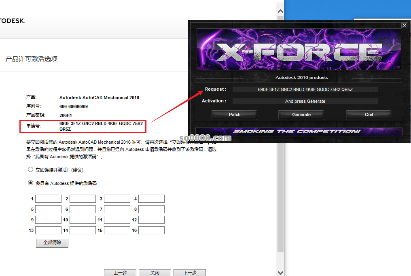
Task: Select activation code box 12
Action: point(151,220)
